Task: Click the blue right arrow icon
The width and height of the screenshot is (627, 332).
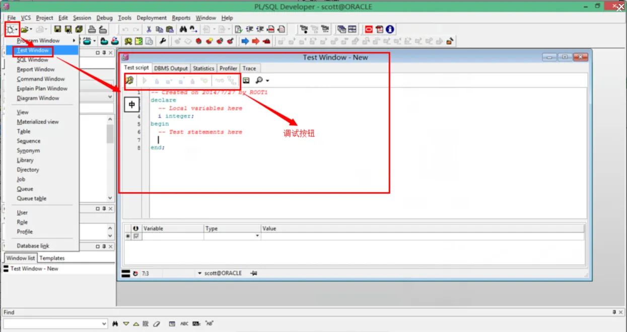Action: coord(245,41)
